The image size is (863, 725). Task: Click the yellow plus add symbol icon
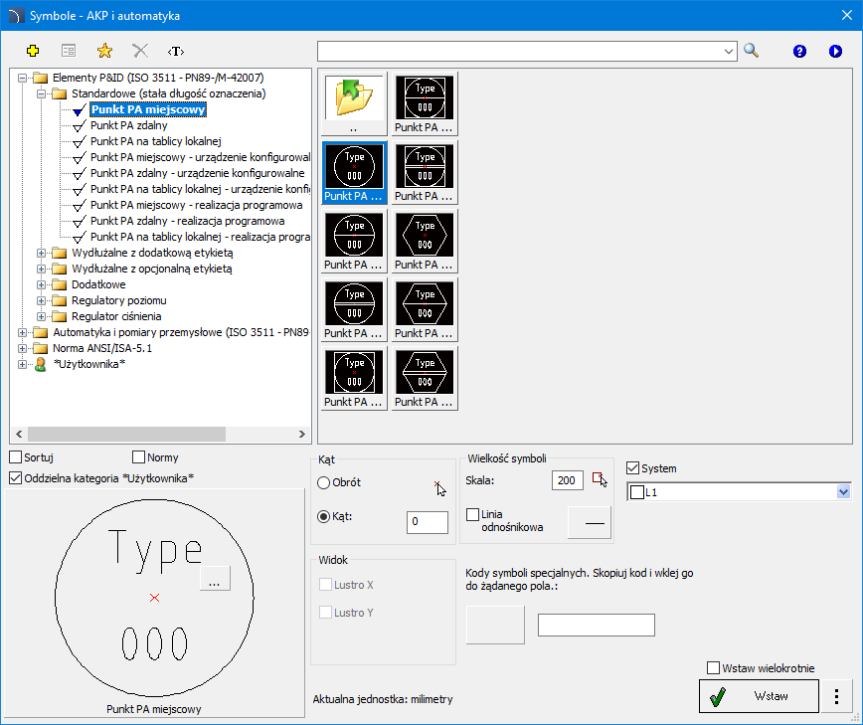pos(33,51)
